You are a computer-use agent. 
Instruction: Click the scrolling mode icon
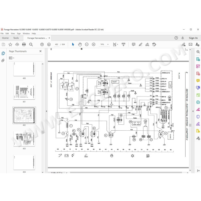(123, 45)
